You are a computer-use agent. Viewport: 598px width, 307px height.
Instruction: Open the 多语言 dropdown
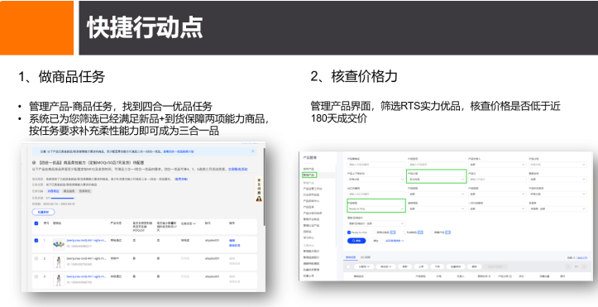(x=557, y=209)
